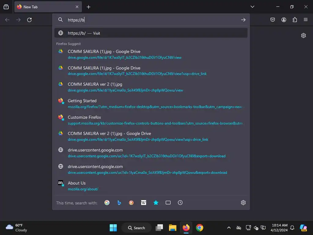Viewport: 313px width, 235px height.
Task: Open the List all tabs chevron
Action: 252,7
